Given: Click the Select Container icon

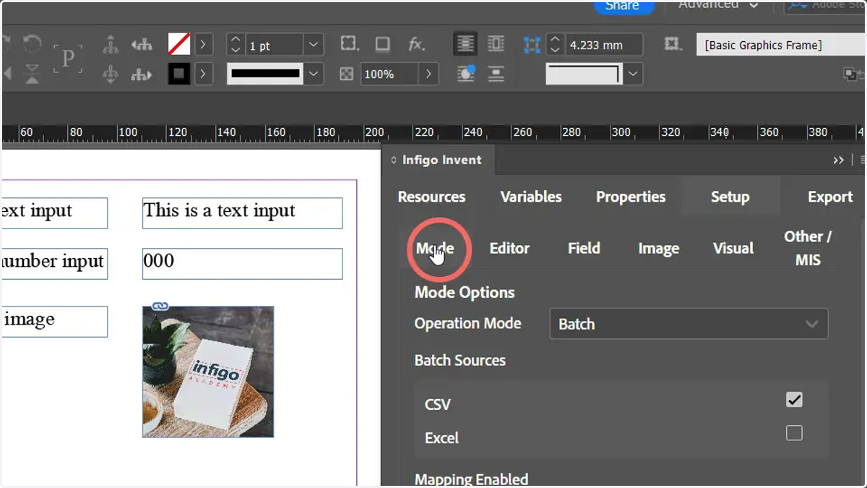Looking at the screenshot, I should pos(111,45).
